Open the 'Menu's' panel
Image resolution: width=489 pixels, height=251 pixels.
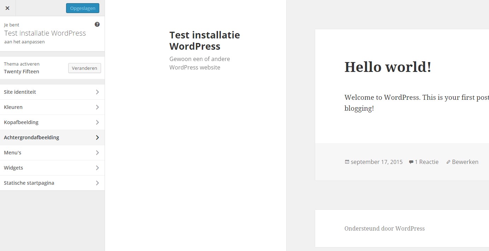(12, 152)
